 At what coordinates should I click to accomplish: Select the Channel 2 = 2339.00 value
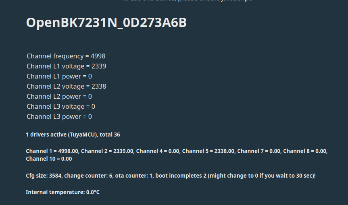107,151
